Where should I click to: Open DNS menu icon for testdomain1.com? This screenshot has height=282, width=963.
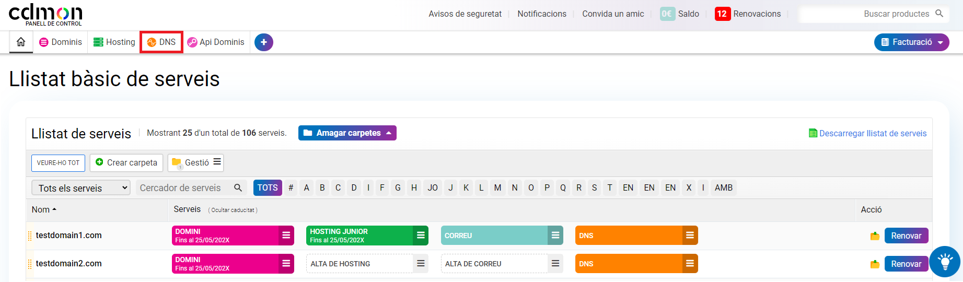pyautogui.click(x=690, y=236)
